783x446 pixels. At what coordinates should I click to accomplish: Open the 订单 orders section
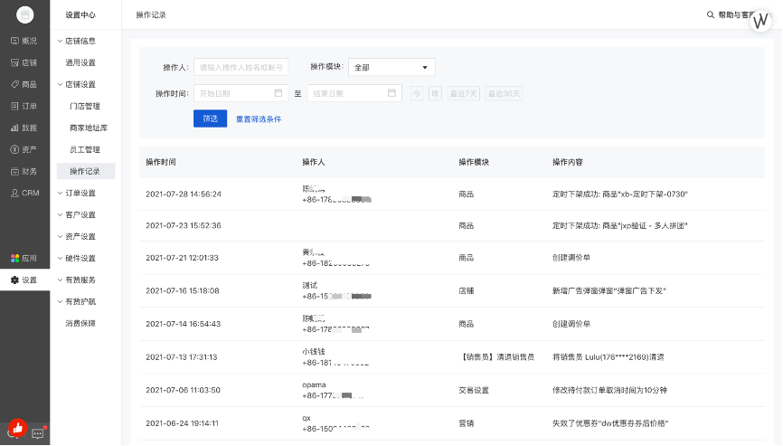pyautogui.click(x=24, y=106)
